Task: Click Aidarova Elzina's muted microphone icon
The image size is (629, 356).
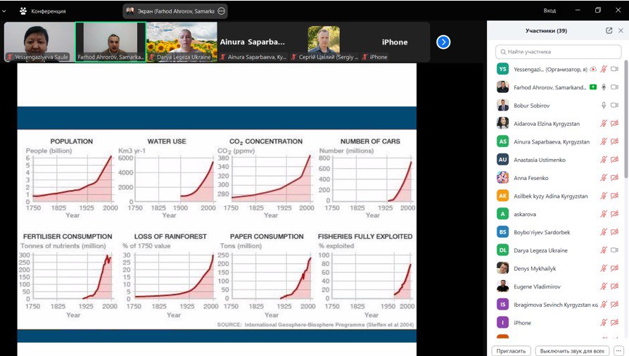Action: click(x=604, y=123)
